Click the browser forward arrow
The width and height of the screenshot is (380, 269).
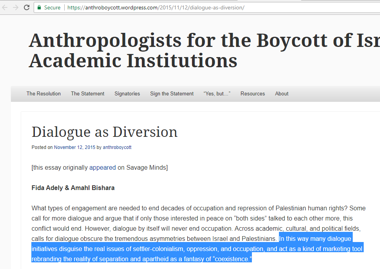[x=16, y=7]
